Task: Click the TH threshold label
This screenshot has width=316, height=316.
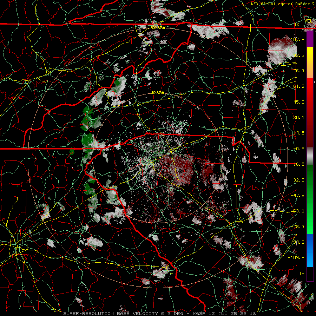Action: click(302, 274)
